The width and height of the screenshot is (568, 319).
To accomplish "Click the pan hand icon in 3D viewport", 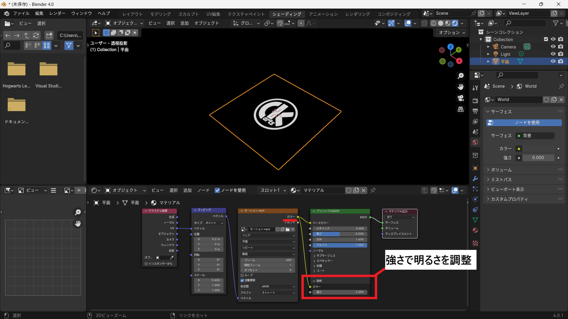I will [x=461, y=87].
